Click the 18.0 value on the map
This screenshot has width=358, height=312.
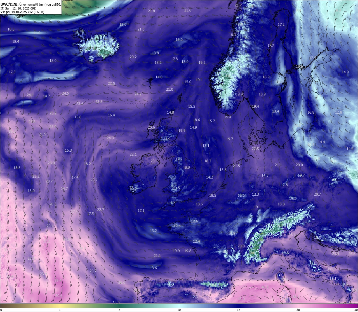pyautogui.click(x=53, y=60)
